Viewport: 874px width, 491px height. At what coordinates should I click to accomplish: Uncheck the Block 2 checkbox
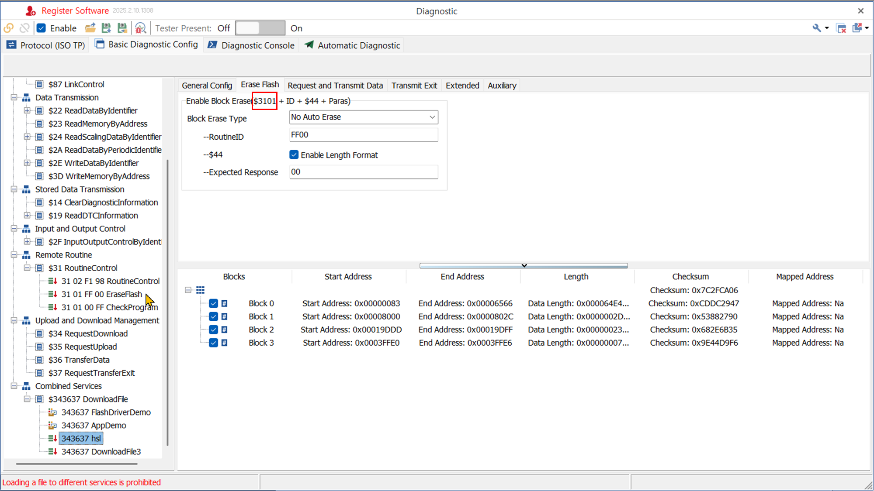pos(213,330)
